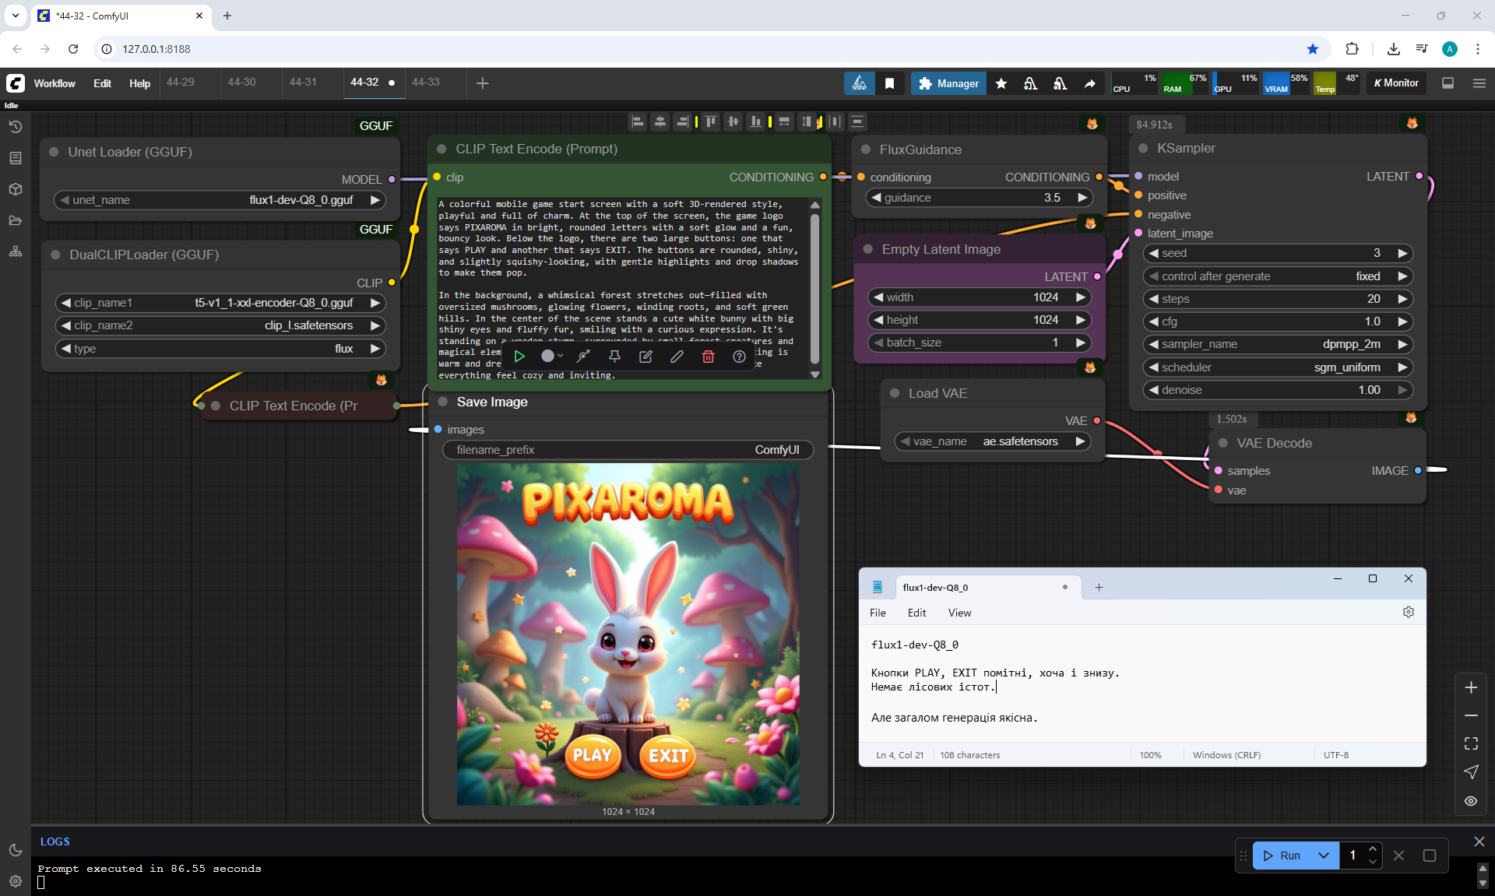Open the Workflow menu
The width and height of the screenshot is (1495, 896).
[55, 83]
